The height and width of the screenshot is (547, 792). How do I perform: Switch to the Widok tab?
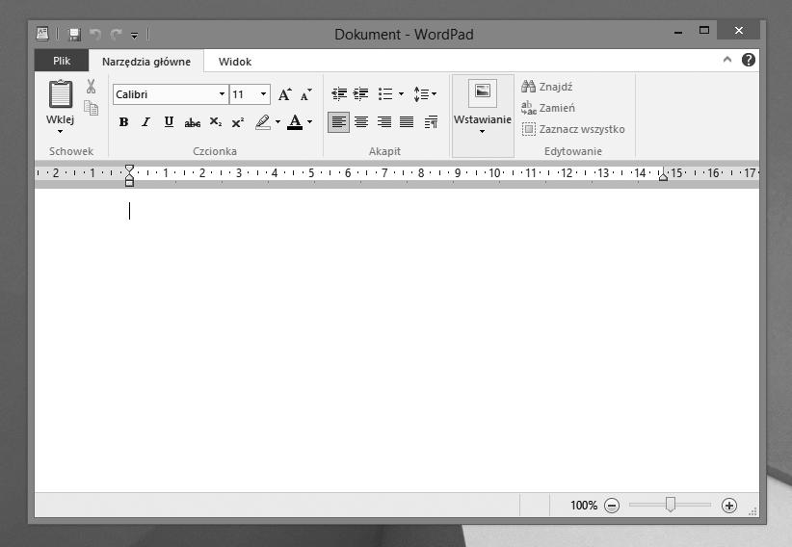(x=235, y=62)
